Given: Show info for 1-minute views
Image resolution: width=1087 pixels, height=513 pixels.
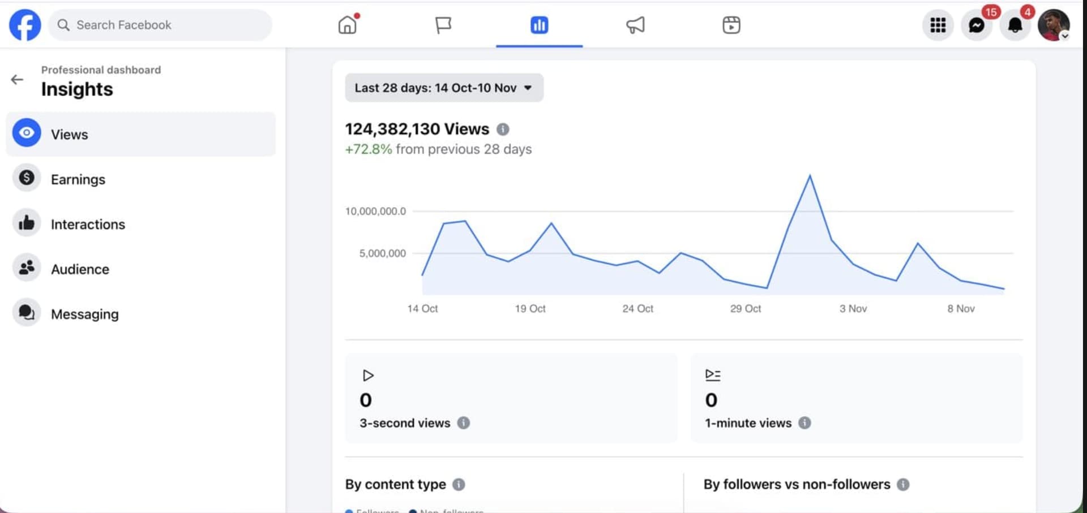Looking at the screenshot, I should (x=804, y=423).
